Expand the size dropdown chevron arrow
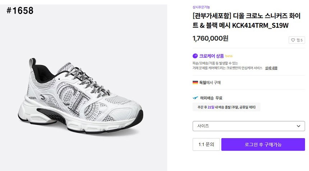 (x=298, y=126)
